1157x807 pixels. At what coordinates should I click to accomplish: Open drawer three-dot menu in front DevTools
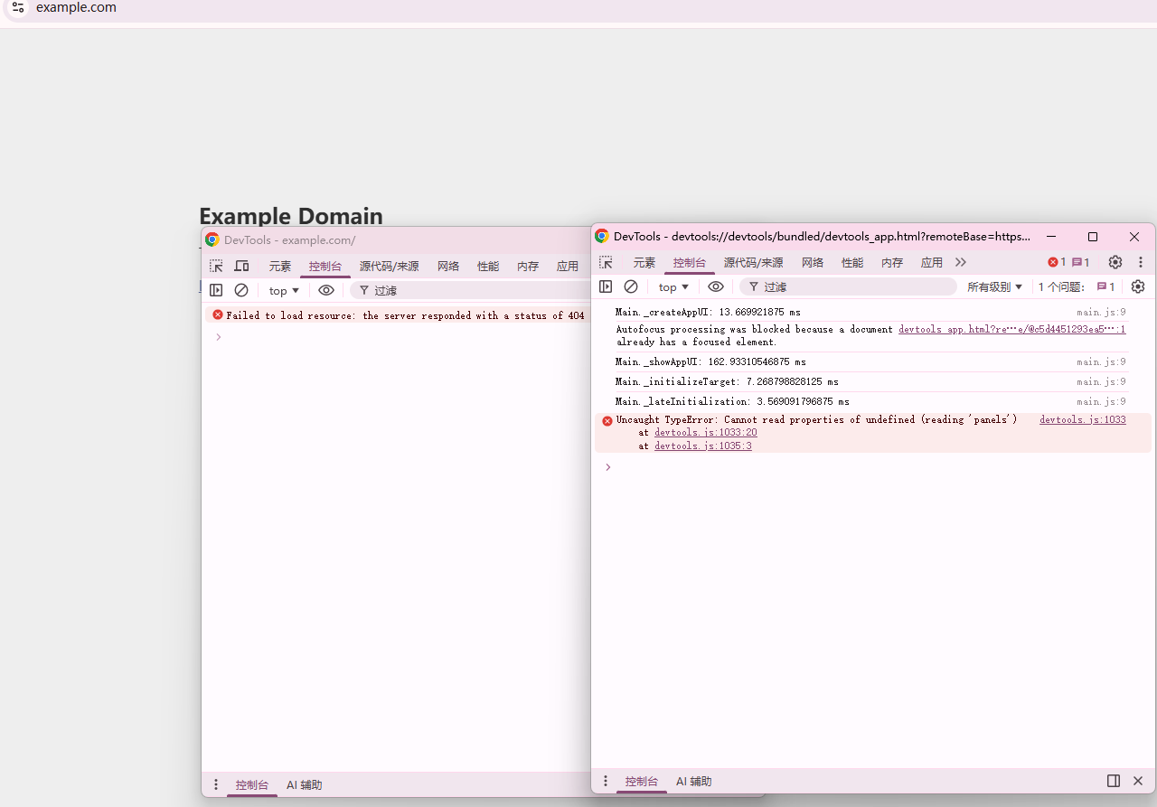pos(606,781)
